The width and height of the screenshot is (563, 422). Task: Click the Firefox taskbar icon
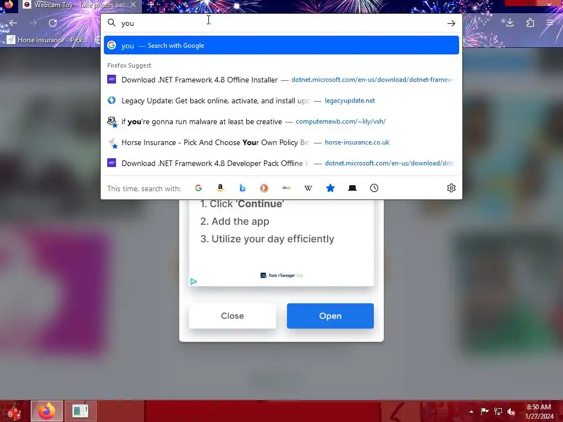click(47, 411)
